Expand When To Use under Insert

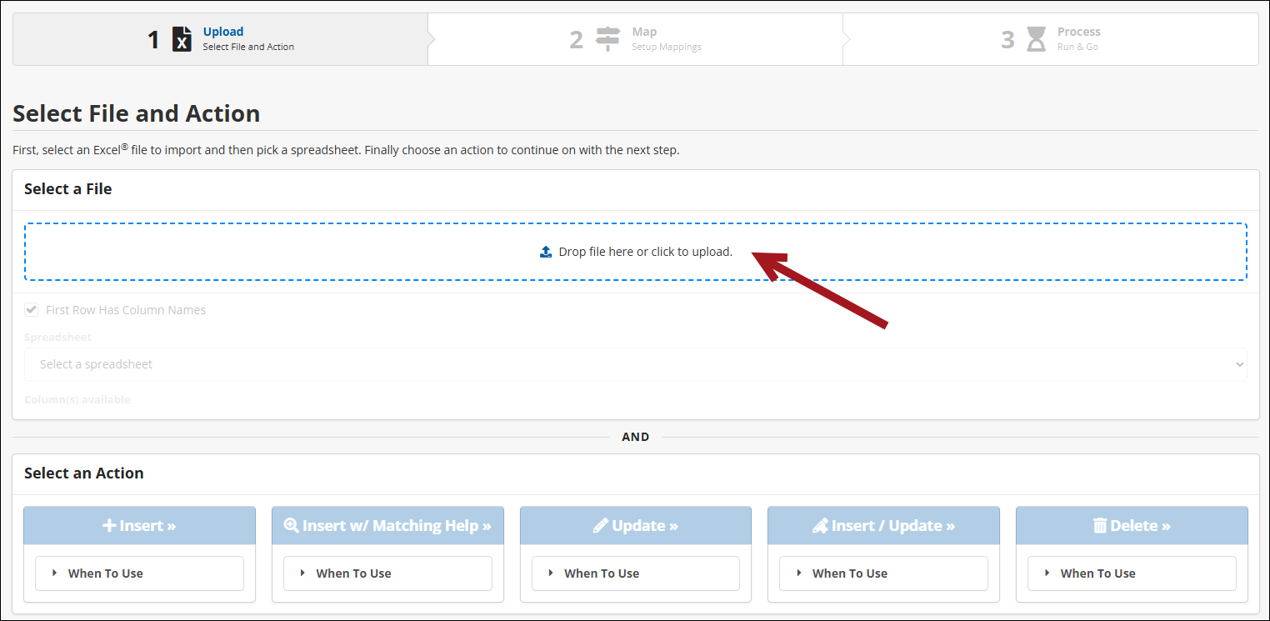[x=139, y=573]
